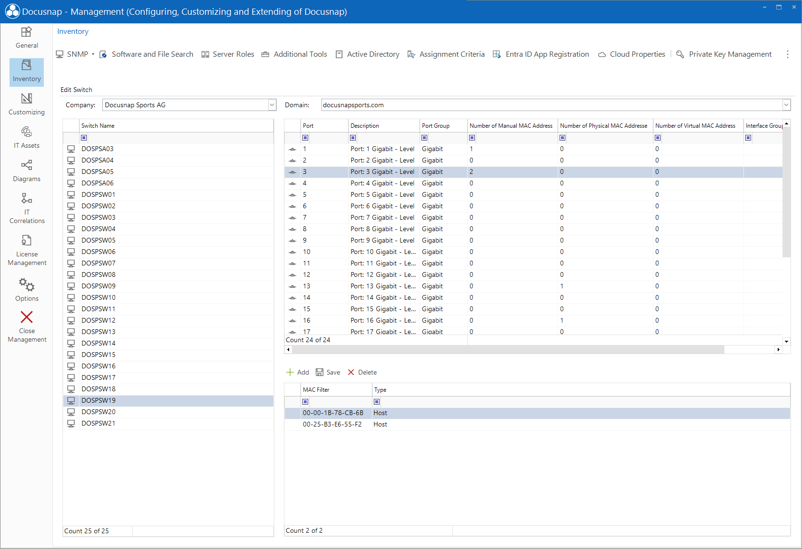The image size is (802, 549).
Task: Click the Additional Tools toolbar icon
Action: [x=265, y=54]
